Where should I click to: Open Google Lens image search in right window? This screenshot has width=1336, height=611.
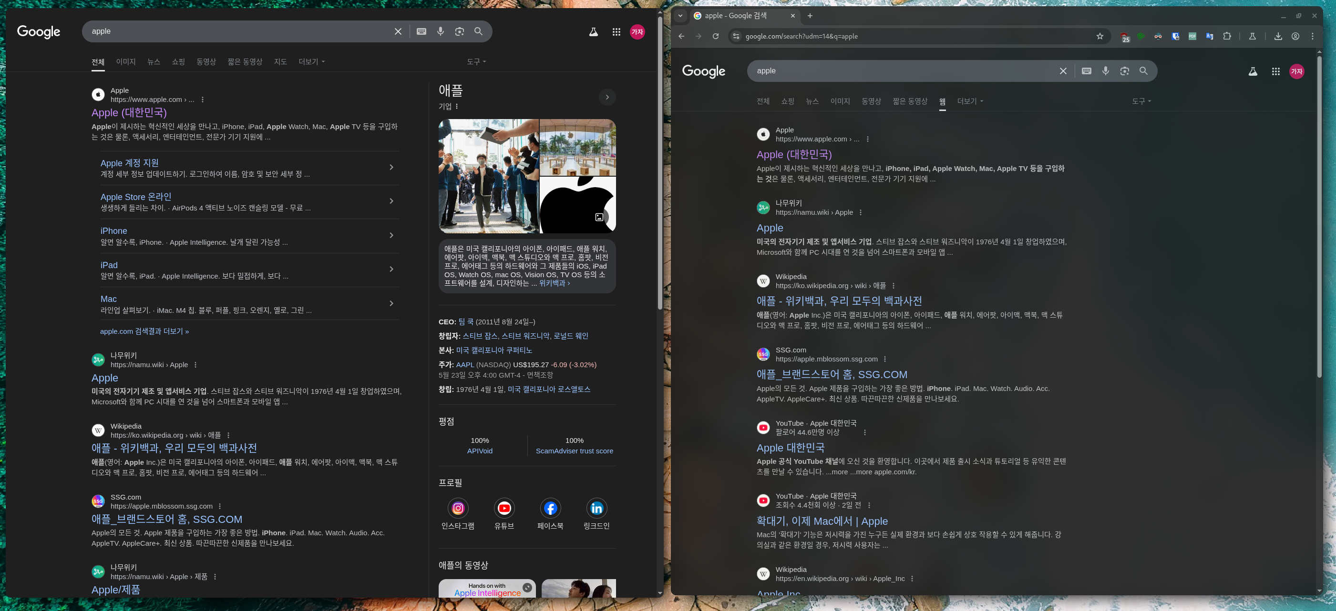click(1124, 71)
